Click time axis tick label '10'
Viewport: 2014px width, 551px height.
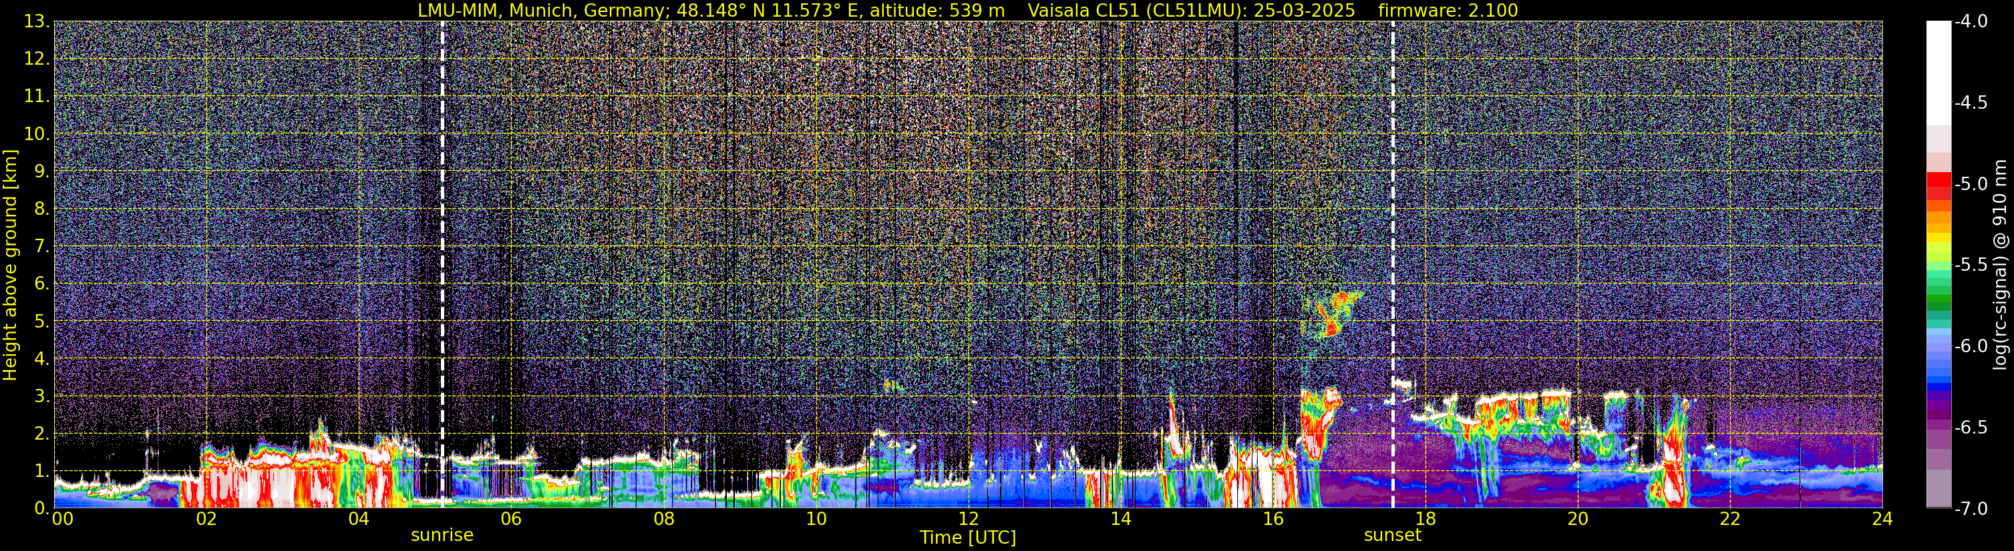(816, 519)
